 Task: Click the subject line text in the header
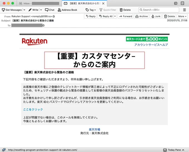tap(33, 21)
